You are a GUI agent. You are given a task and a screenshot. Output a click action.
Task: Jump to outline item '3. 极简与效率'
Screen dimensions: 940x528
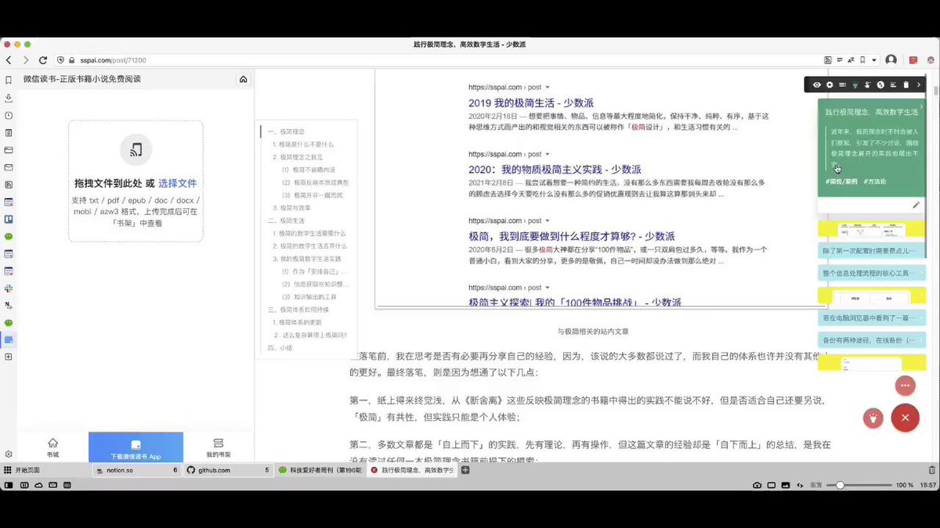(x=292, y=207)
